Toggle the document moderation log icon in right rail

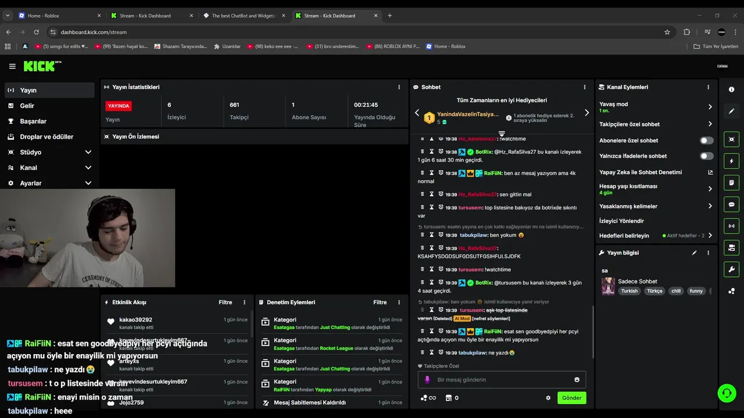point(731,183)
